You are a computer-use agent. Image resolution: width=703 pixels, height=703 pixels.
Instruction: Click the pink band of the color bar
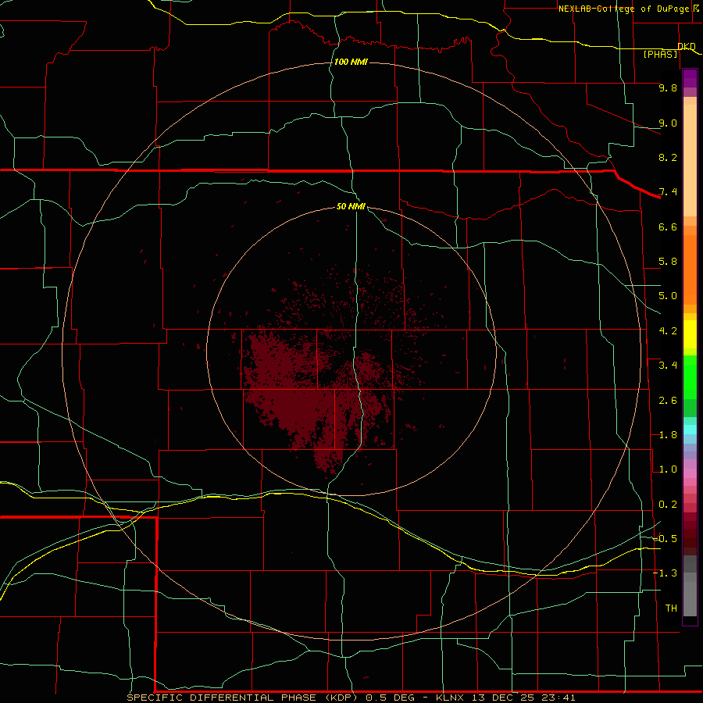[x=690, y=473]
